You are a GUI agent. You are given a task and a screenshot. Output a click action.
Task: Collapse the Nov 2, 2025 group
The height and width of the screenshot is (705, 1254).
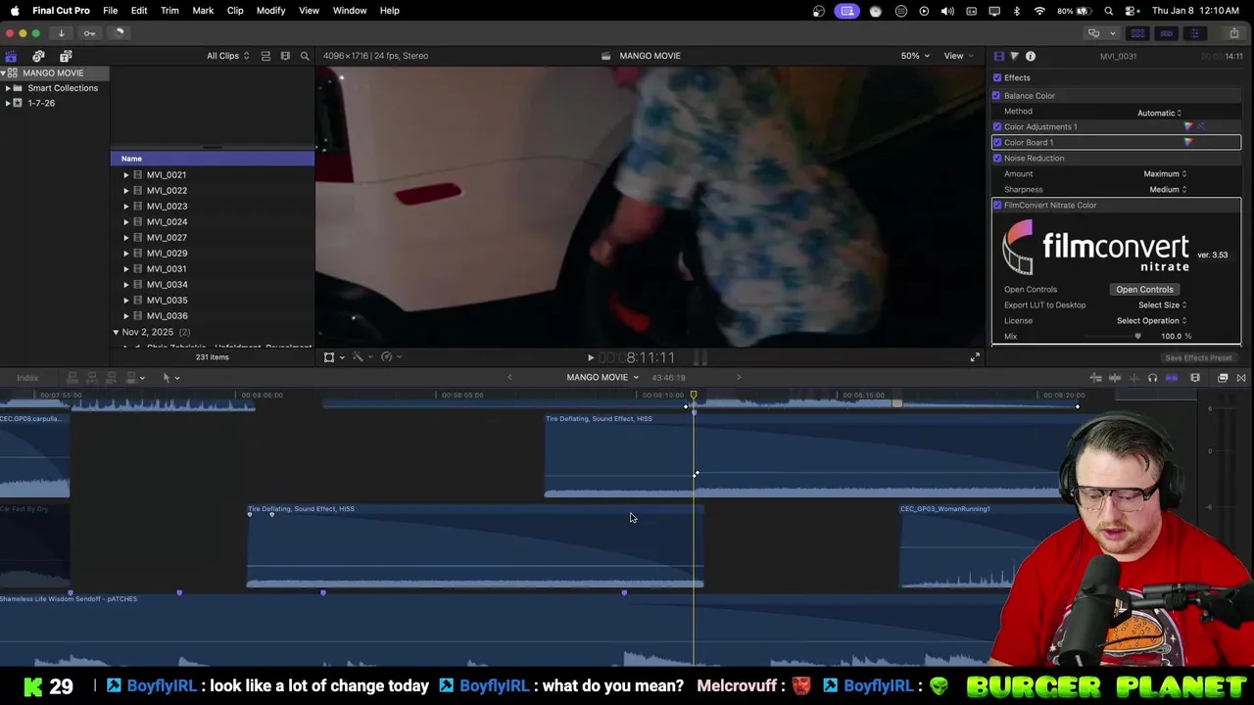coord(116,333)
